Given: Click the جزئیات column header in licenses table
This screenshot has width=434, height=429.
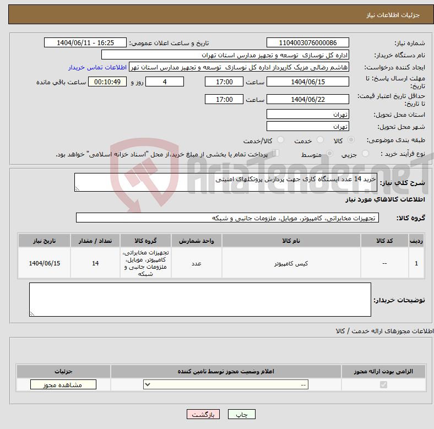Looking at the screenshot, I should tap(63, 371).
